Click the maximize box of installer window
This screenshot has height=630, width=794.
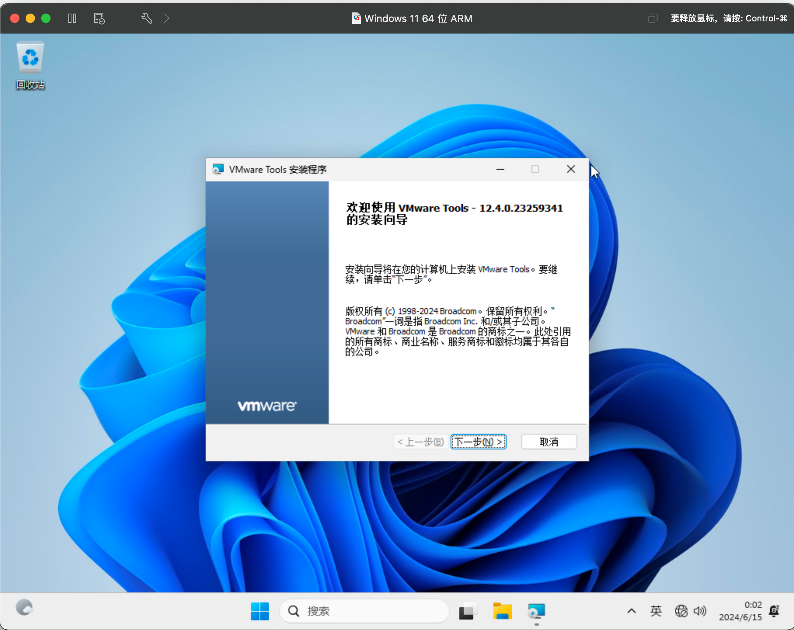pos(535,169)
